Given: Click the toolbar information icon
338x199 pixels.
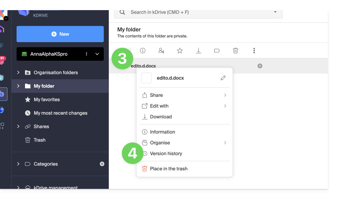Looking at the screenshot, I should 143,51.
